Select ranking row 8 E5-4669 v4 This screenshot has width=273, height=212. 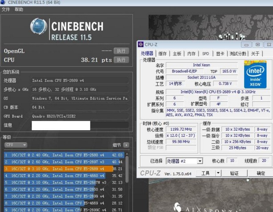64,203
